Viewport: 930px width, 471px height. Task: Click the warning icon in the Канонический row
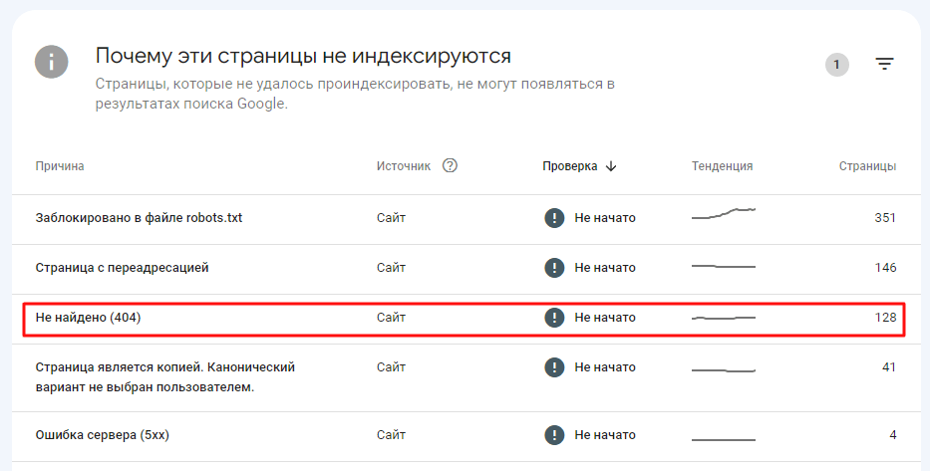(x=554, y=367)
